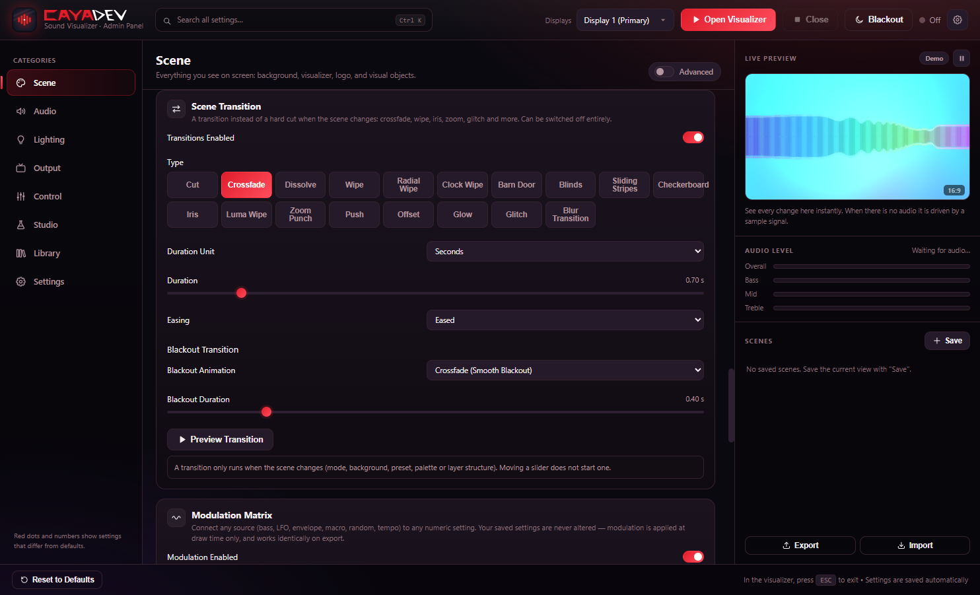980x595 pixels.
Task: Go to the Lighting category
Action: tap(71, 139)
